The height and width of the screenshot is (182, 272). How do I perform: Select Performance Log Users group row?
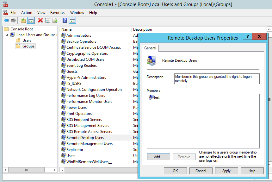coord(86,96)
